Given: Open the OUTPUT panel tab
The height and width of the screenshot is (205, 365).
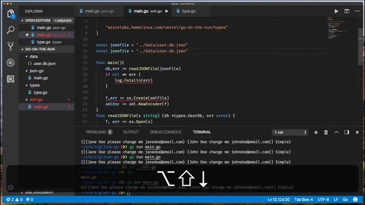Looking at the screenshot, I should point(131,132).
